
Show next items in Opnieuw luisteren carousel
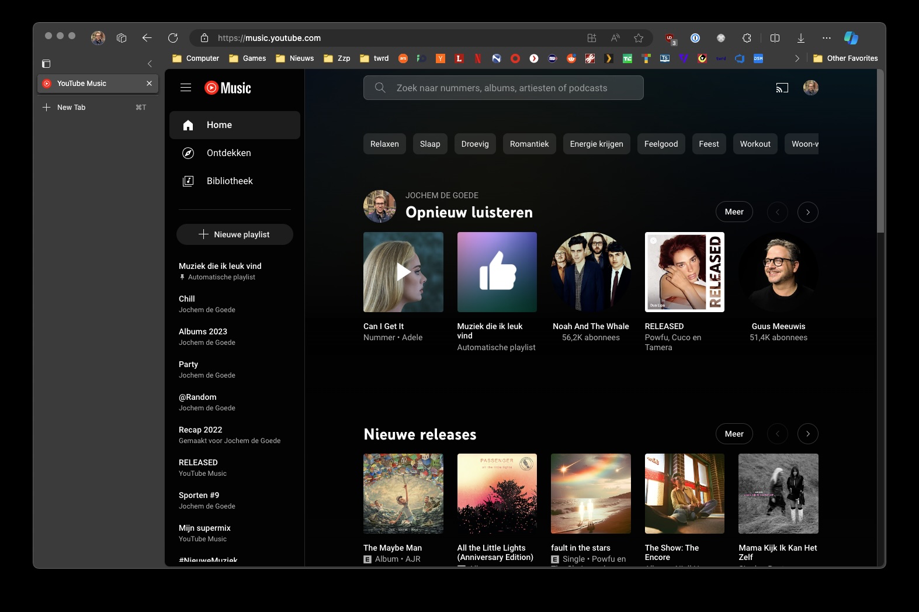(x=808, y=212)
